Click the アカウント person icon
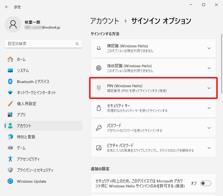 (10, 126)
